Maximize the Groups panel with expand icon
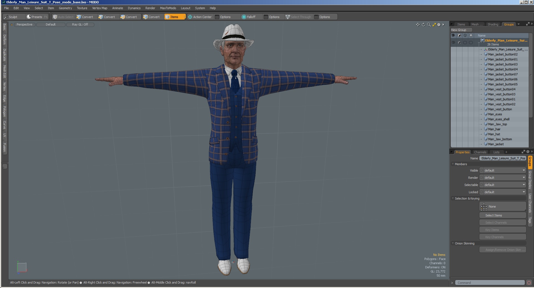 click(528, 24)
